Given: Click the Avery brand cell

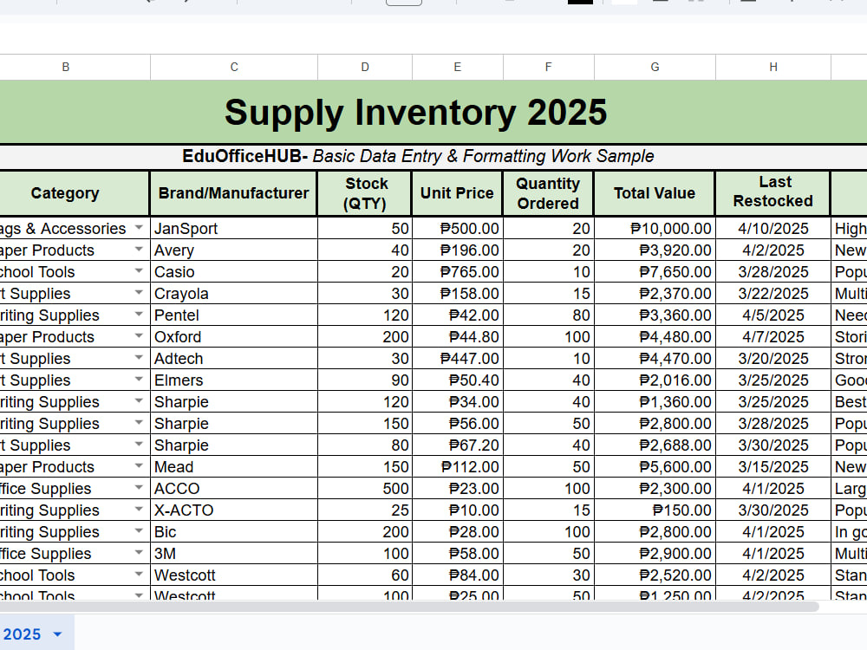Looking at the screenshot, I should [x=234, y=250].
